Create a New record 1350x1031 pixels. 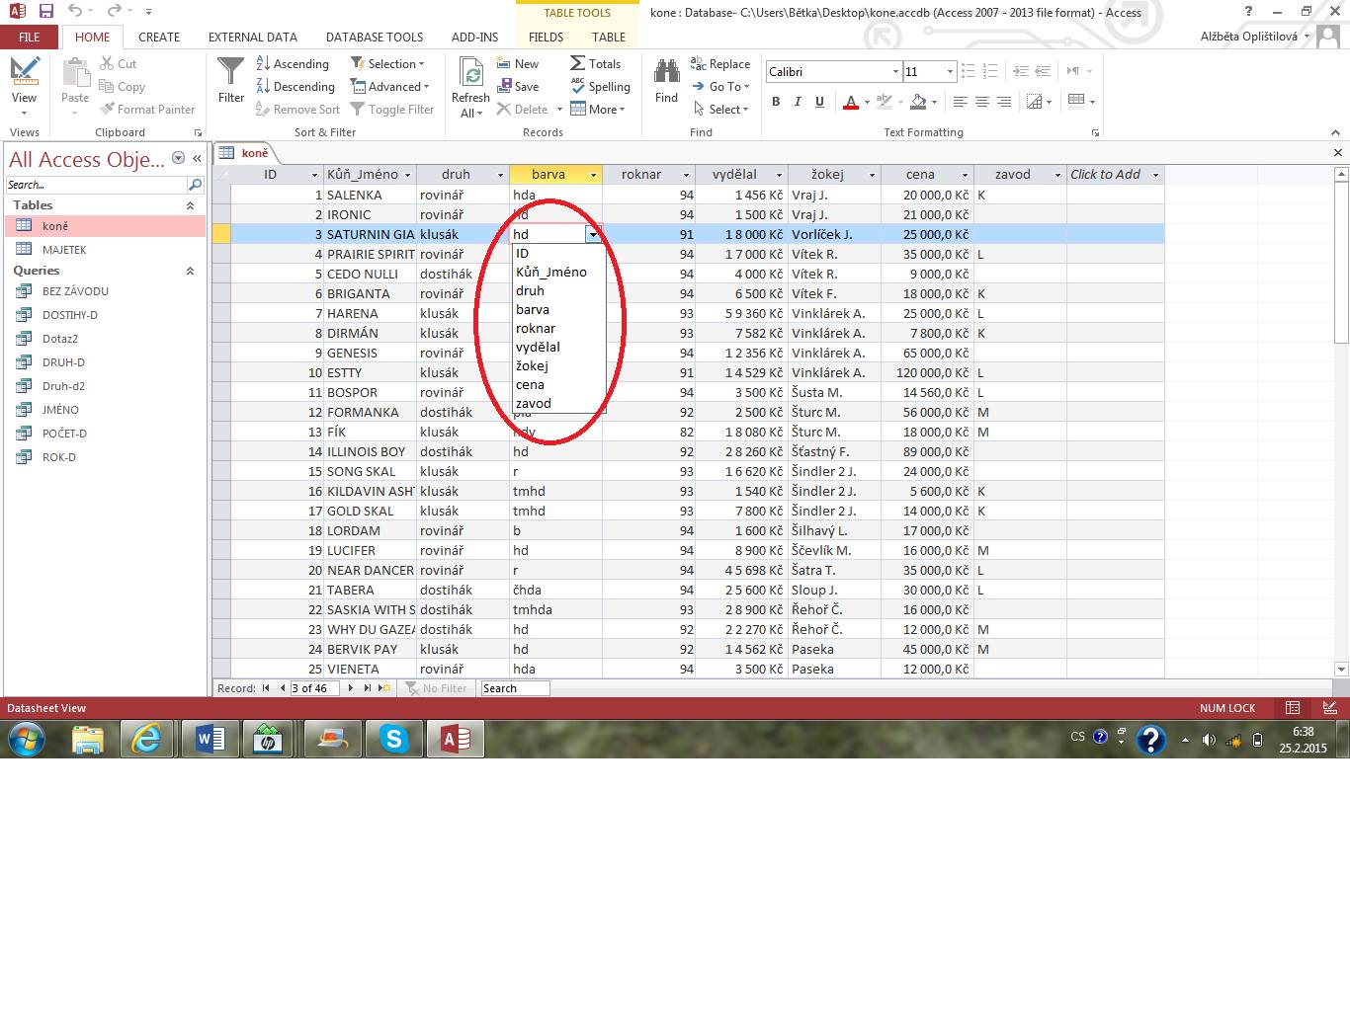click(518, 63)
